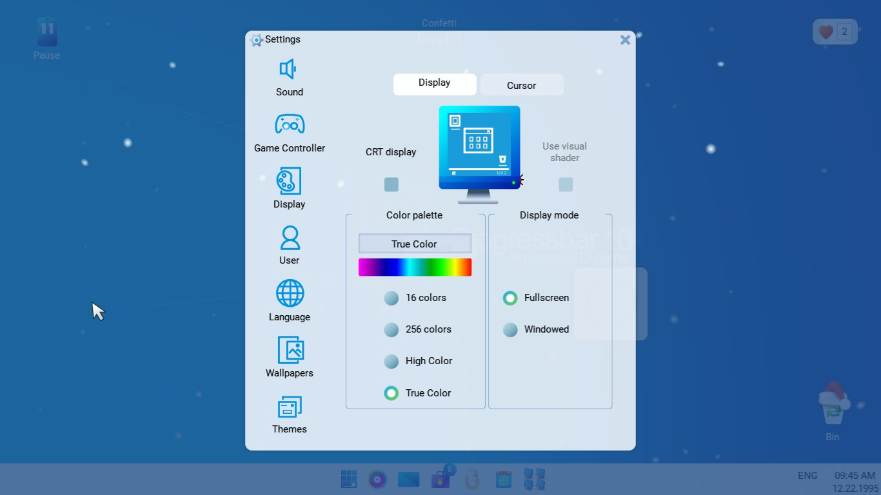This screenshot has width=881, height=495.
Task: Launch the disc player from the taskbar
Action: (x=377, y=479)
